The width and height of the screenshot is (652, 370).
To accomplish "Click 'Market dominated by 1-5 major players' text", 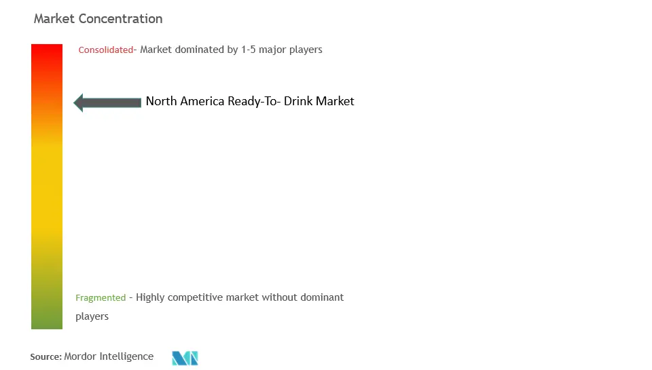I will click(x=231, y=50).
